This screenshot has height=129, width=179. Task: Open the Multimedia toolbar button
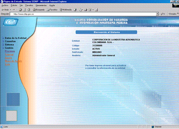pos(66,10)
